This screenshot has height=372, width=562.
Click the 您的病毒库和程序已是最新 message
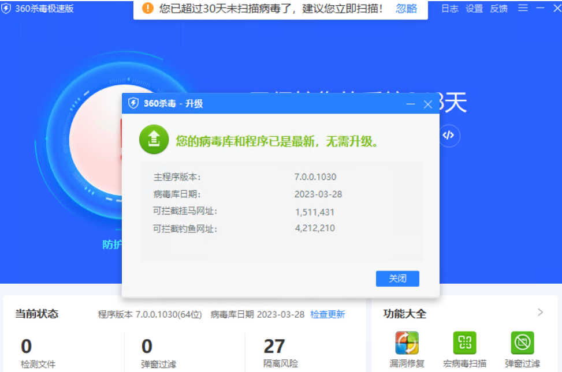point(277,141)
